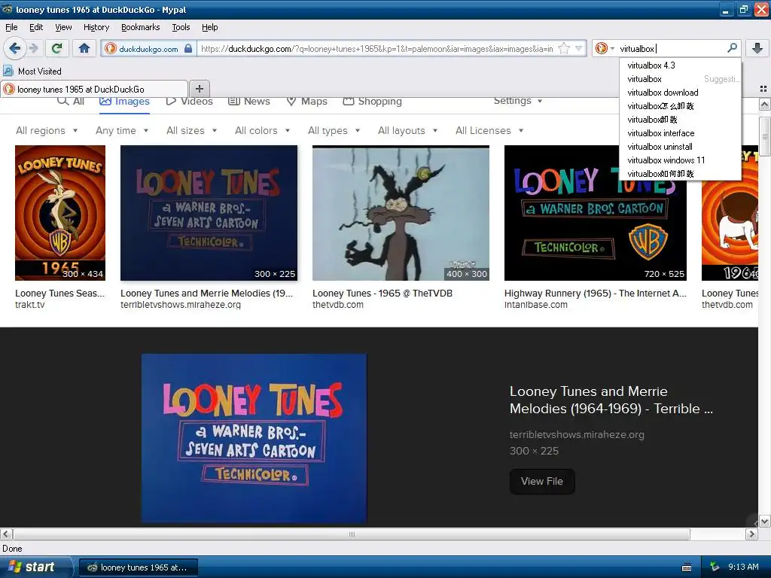Switch to the Shopping results tab
Image resolution: width=771 pixels, height=578 pixels.
tap(372, 101)
